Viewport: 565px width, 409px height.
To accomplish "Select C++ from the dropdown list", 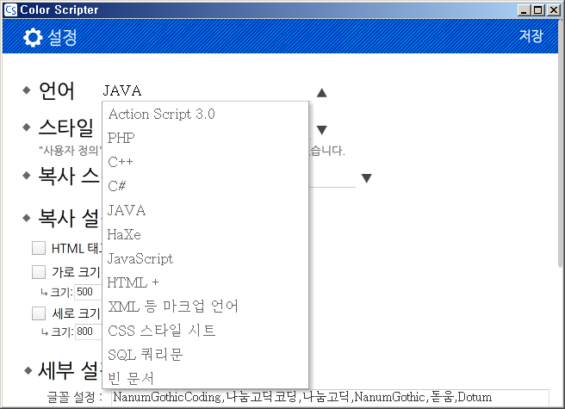I will point(121,162).
